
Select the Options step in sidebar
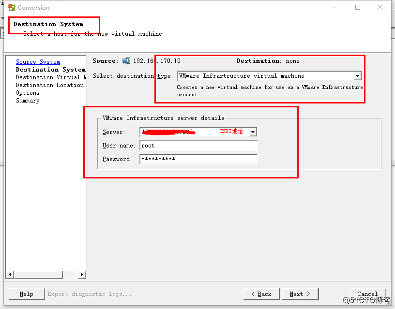[x=28, y=93]
